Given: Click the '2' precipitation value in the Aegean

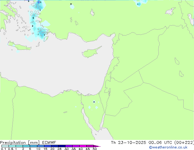Looking at the screenshot, I should (x=33, y=18).
